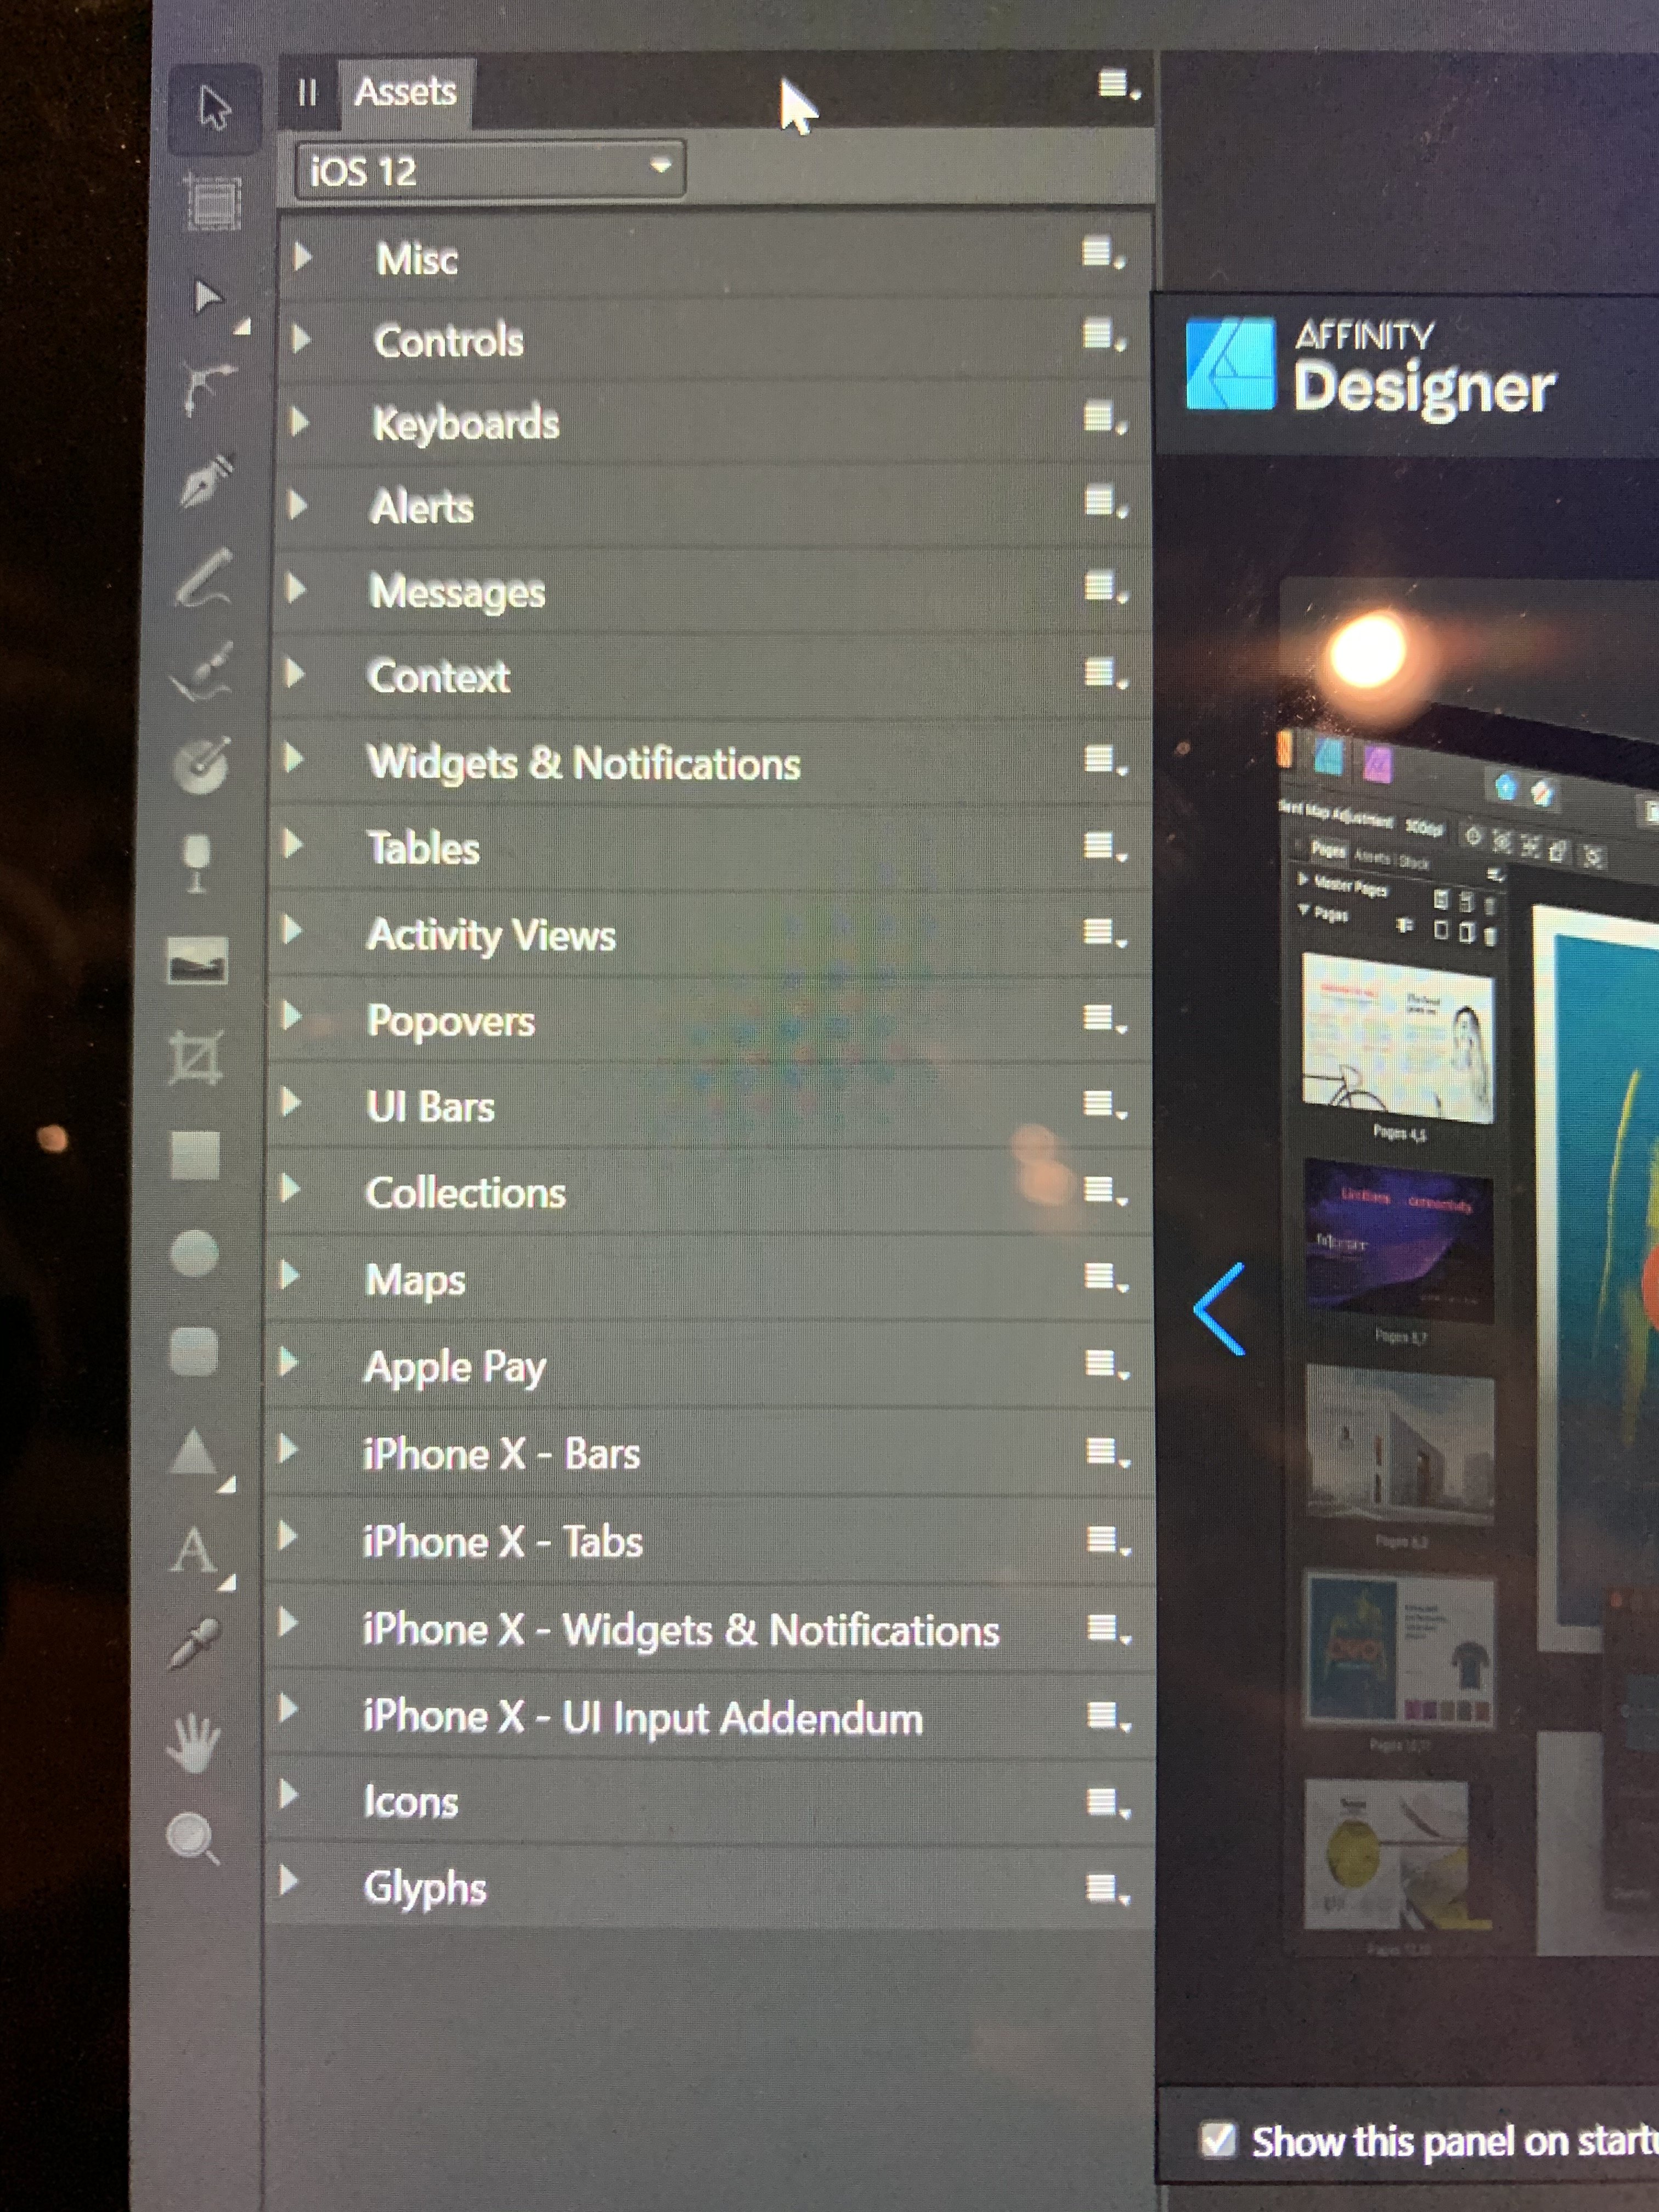Open the Assets panel options menu

pyautogui.click(x=1118, y=85)
